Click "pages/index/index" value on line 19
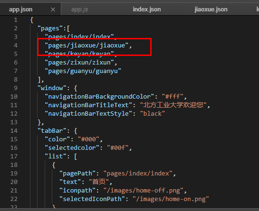 (x=138, y=174)
